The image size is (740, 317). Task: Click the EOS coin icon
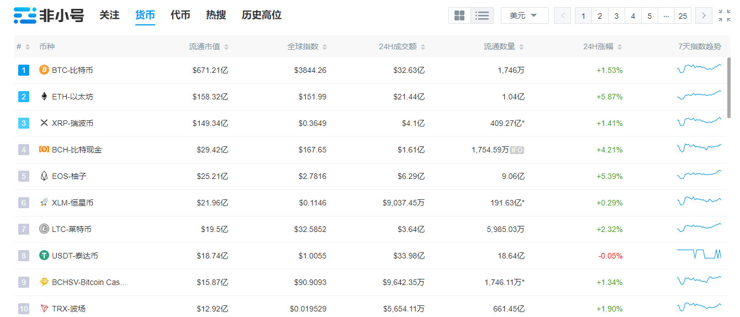click(44, 176)
